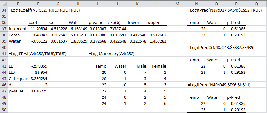
Task: Click the LogitTest formula cell
Action: coord(37,54)
